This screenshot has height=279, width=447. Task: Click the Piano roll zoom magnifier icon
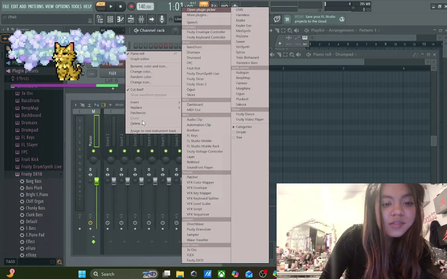point(292,54)
